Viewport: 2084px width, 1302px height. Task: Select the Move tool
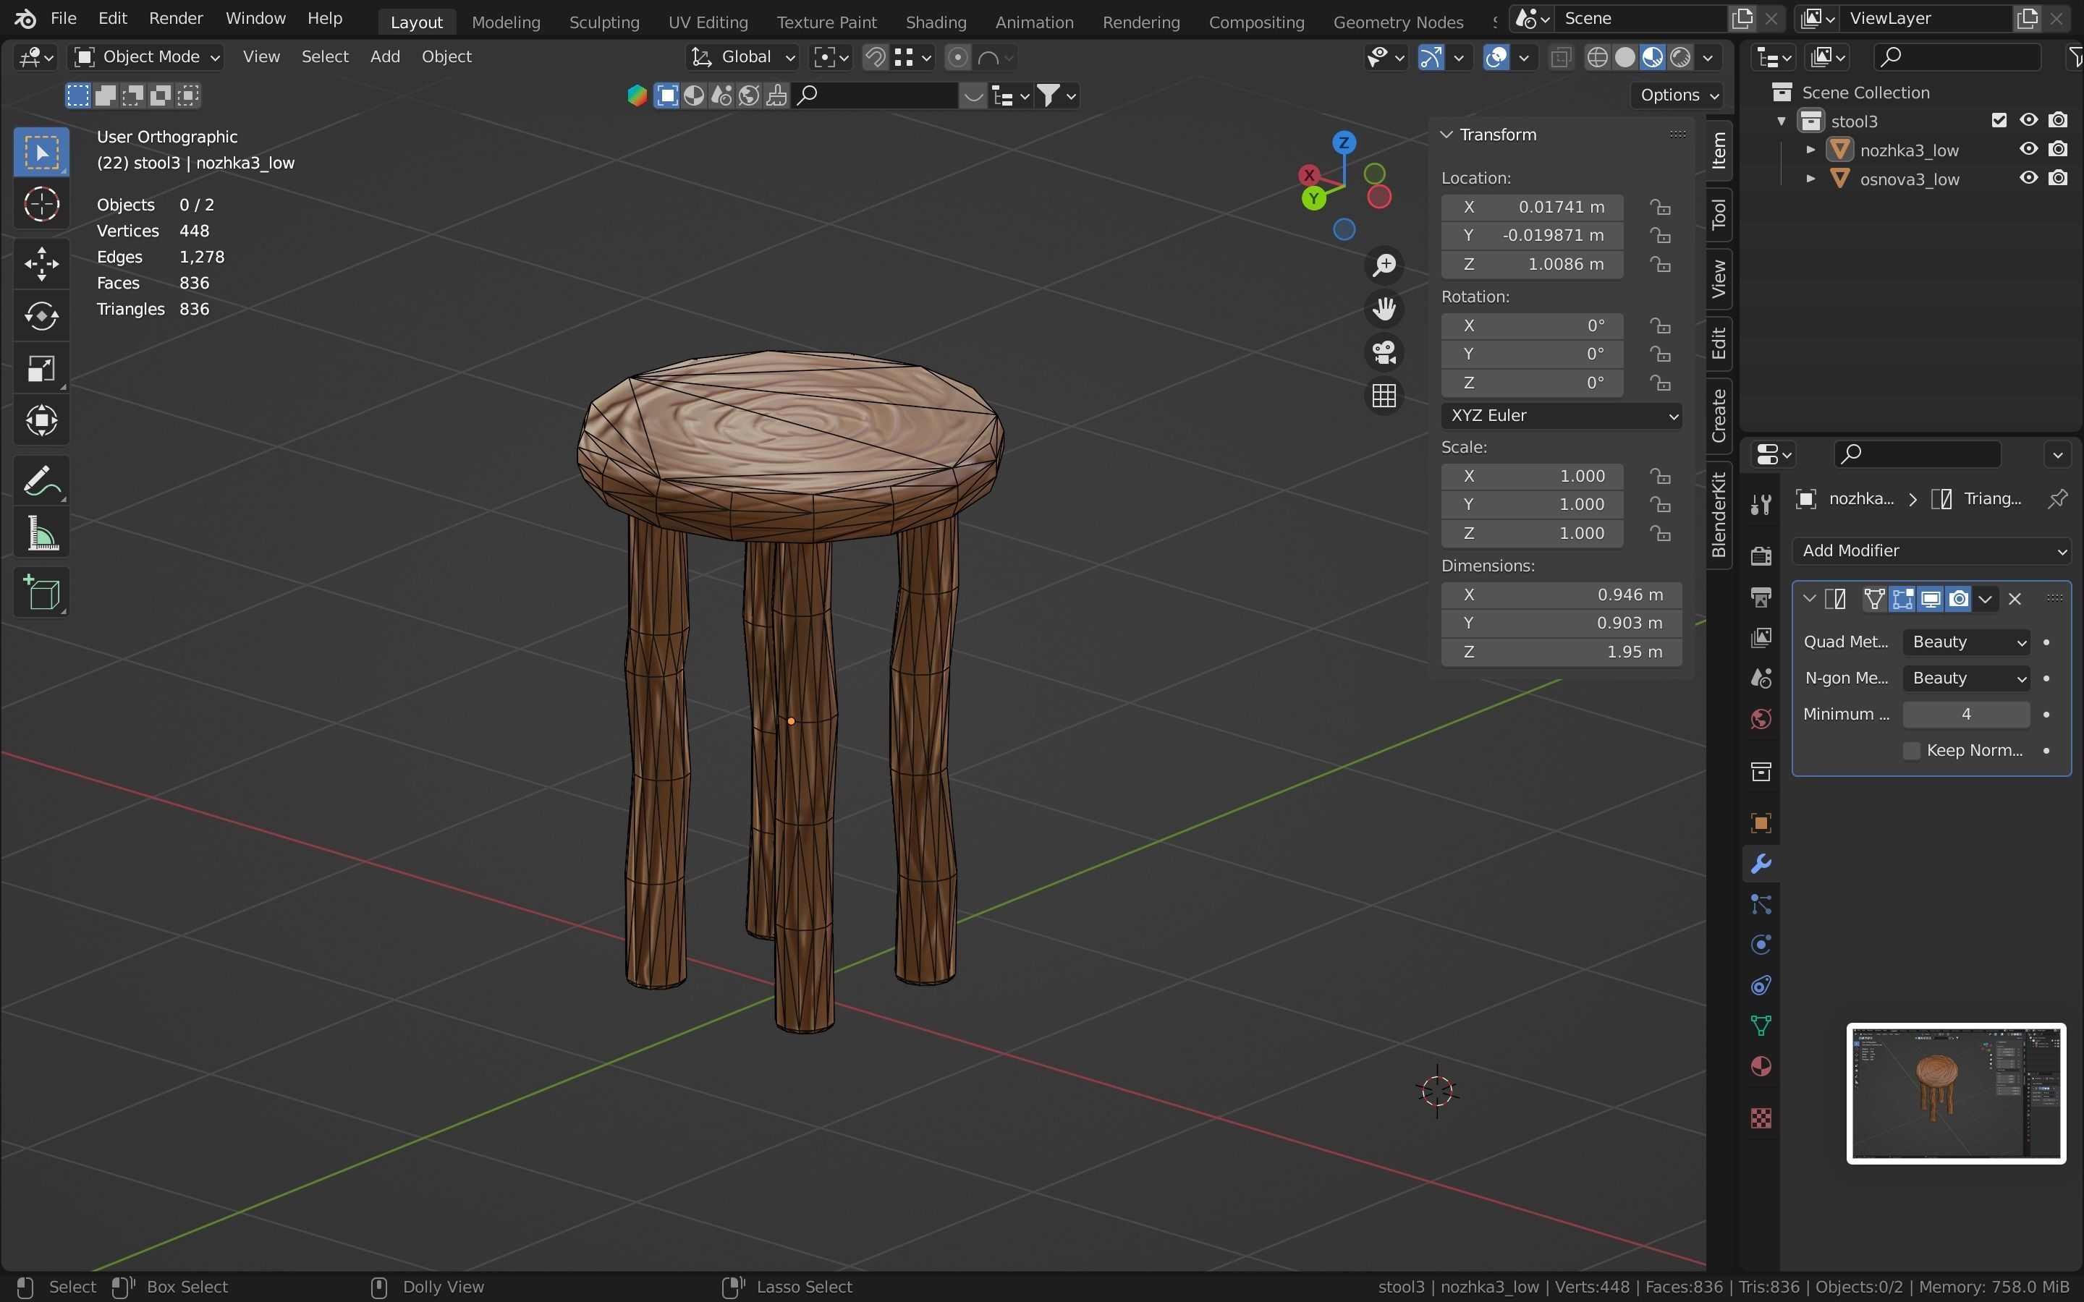click(41, 264)
